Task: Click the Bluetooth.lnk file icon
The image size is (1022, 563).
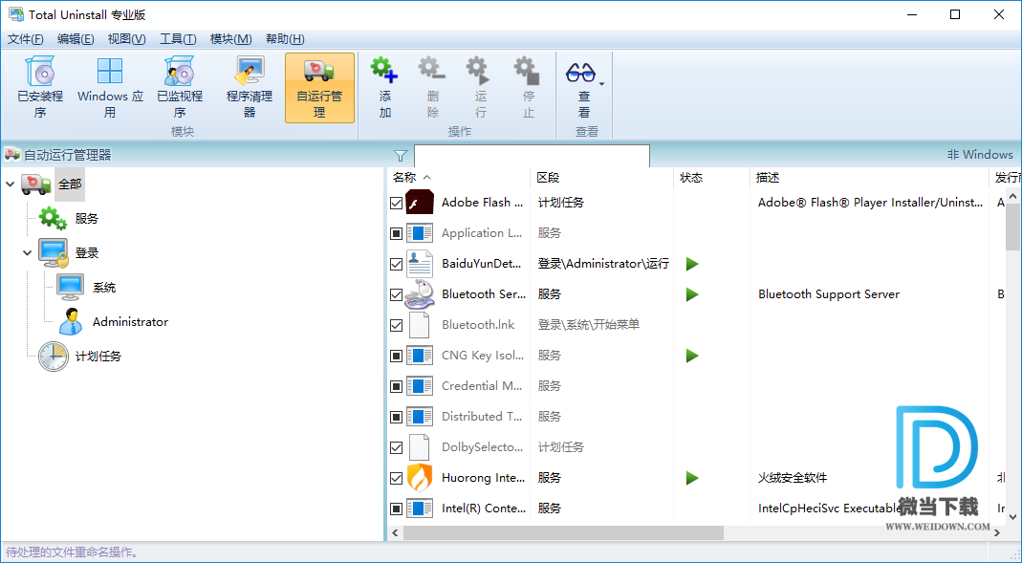Action: pos(419,325)
